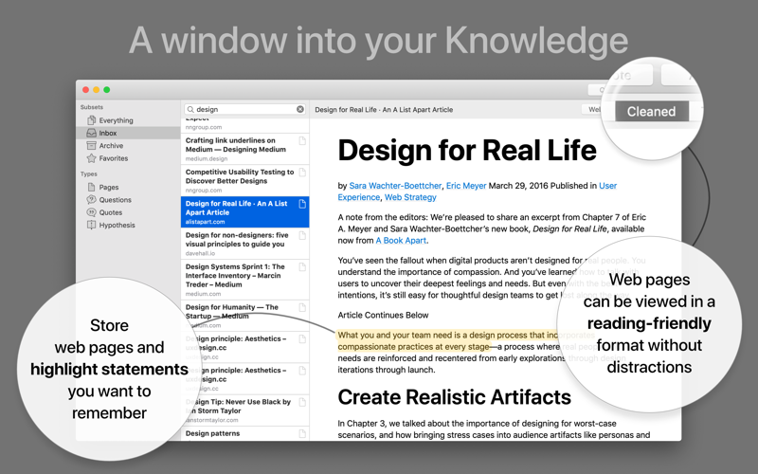The image size is (758, 474).
Task: Open the Archive box icon
Action: pyautogui.click(x=91, y=146)
